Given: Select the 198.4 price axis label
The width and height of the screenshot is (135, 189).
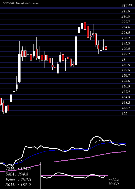Looking at the screenshot, I should tap(126, 38).
